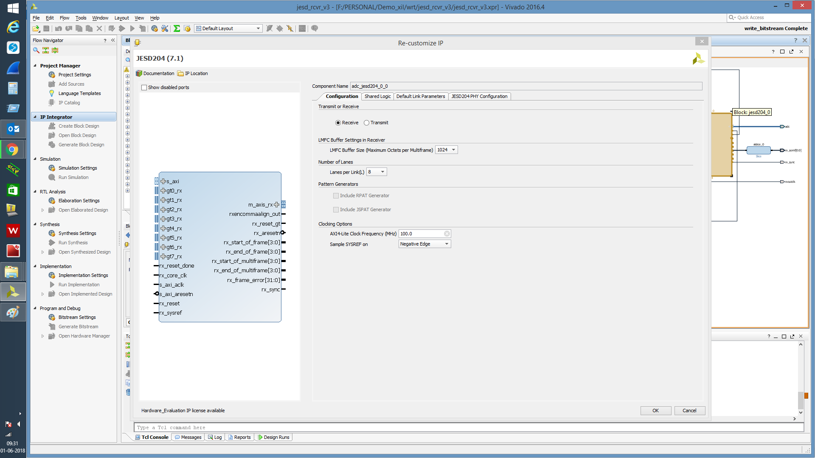Click the speech bubble toolbar icon
815x458 pixels.
(x=315, y=28)
